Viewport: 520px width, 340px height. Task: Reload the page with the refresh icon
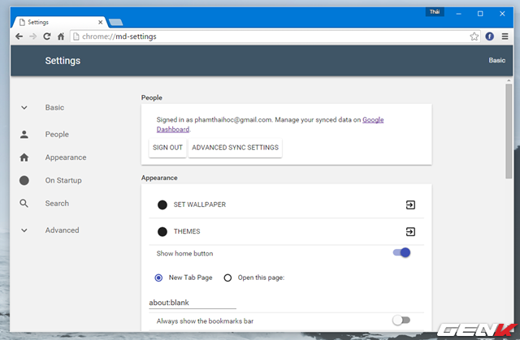click(x=47, y=37)
